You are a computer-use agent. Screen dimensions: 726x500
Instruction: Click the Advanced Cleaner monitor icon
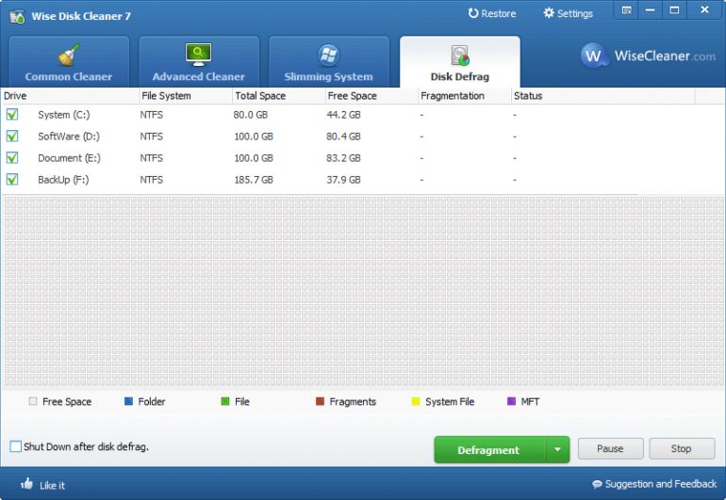click(198, 55)
